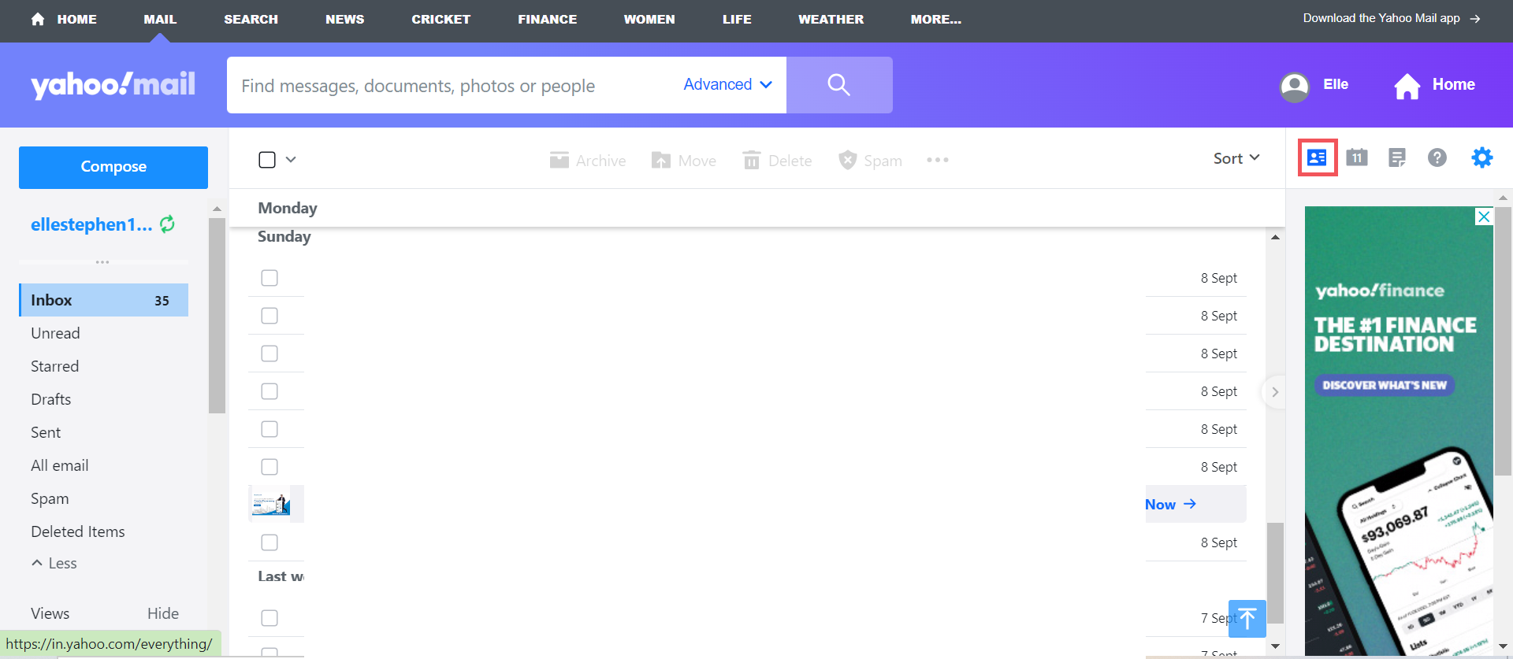The height and width of the screenshot is (659, 1513).
Task: Click the home icon in top nav bar
Action: click(37, 19)
